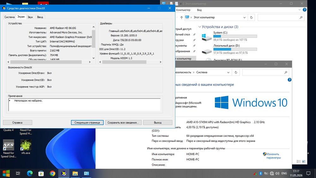Click drivers list horizontal scroll-right arrow
Viewport: 316px width, 178px height.
tap(161, 62)
